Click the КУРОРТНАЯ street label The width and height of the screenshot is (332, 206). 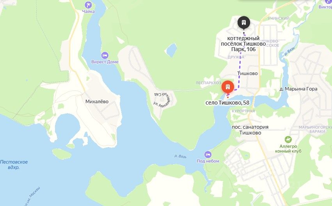243,111
